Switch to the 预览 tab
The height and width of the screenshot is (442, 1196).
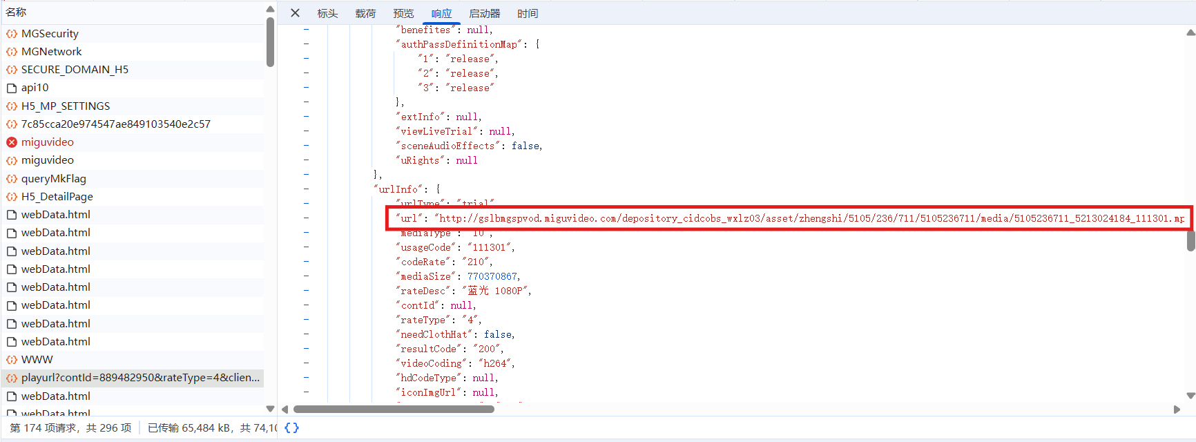tap(403, 13)
